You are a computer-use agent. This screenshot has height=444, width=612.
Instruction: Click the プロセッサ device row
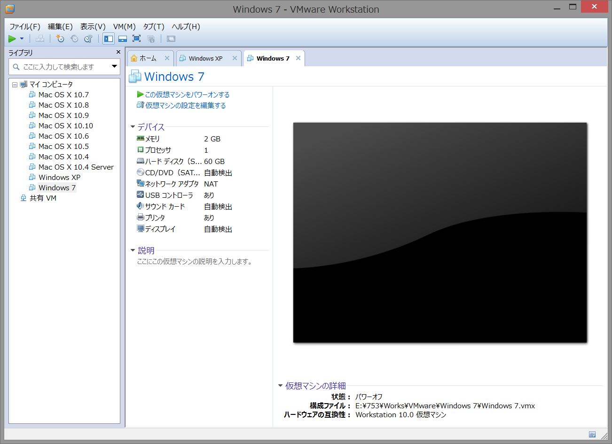pyautogui.click(x=203, y=150)
